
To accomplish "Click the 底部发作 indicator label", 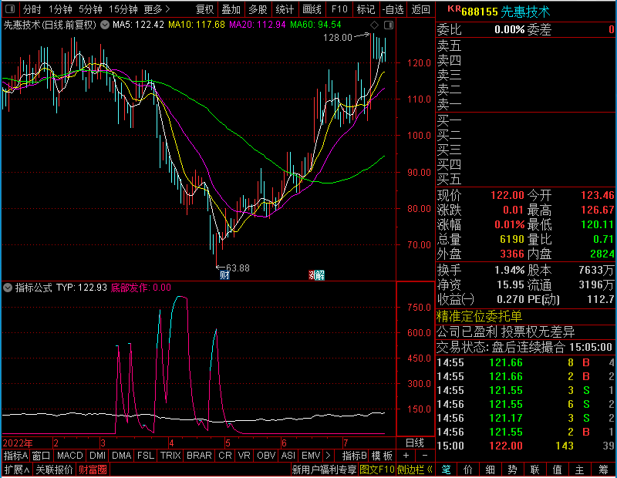I will pyautogui.click(x=141, y=288).
